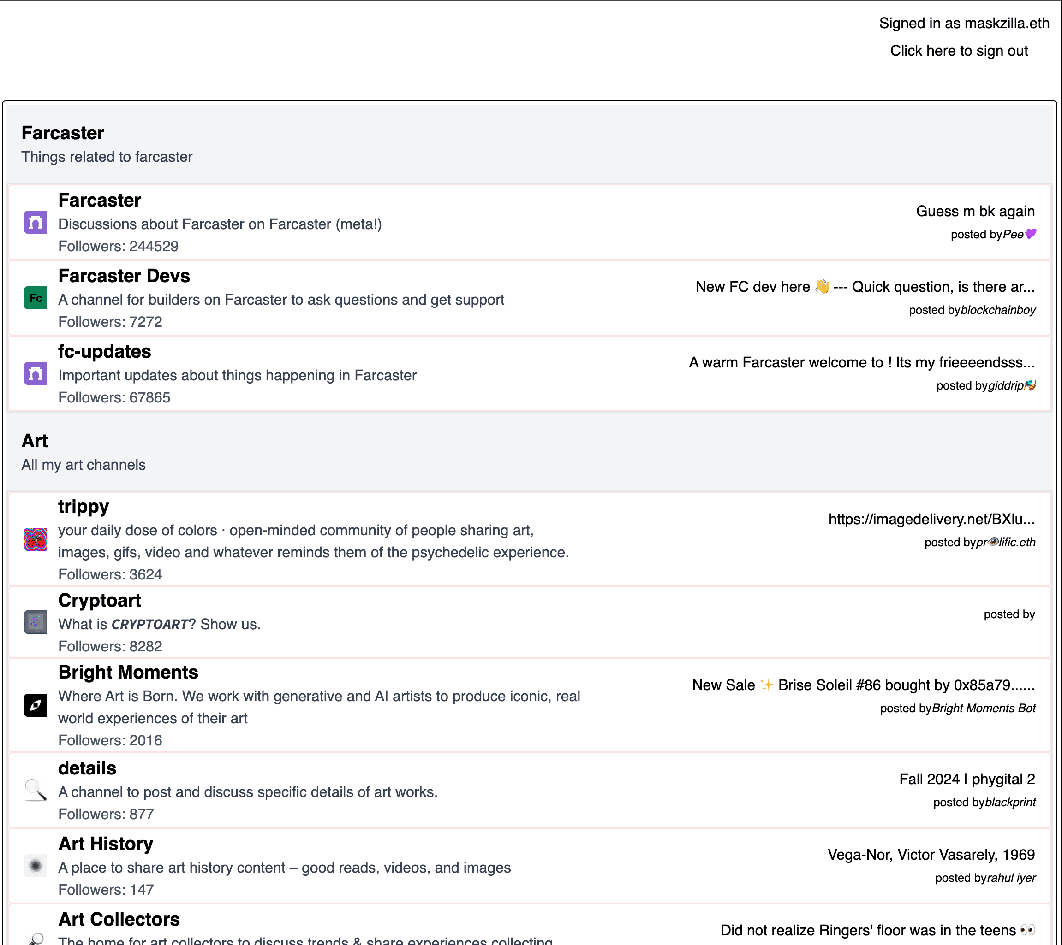This screenshot has width=1062, height=945.
Task: Click the fc-updates purple arch icon
Action: pyautogui.click(x=36, y=373)
